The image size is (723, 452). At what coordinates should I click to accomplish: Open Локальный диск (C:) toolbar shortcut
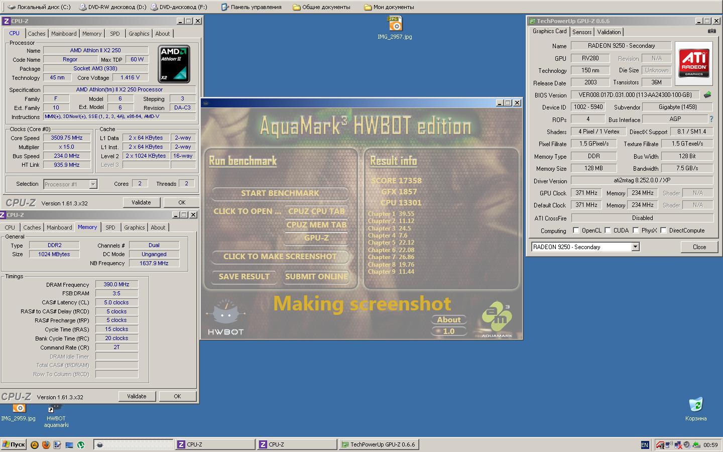(x=40, y=7)
